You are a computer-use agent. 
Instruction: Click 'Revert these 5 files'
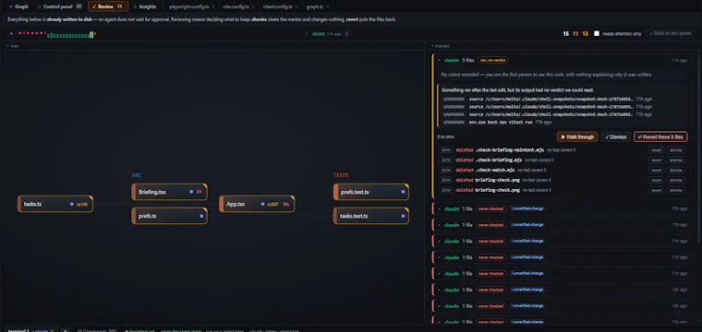click(x=660, y=136)
